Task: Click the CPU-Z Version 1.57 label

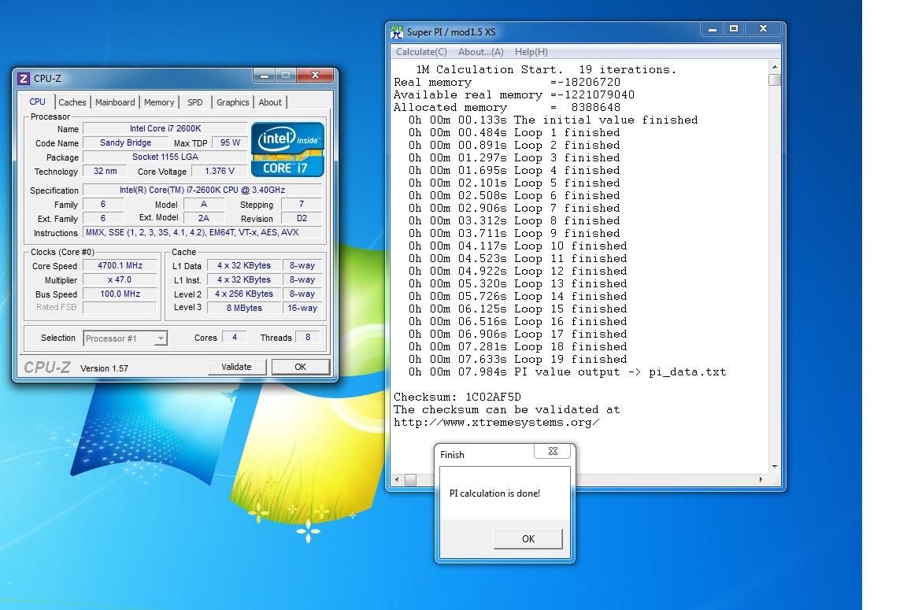Action: pyautogui.click(x=104, y=368)
